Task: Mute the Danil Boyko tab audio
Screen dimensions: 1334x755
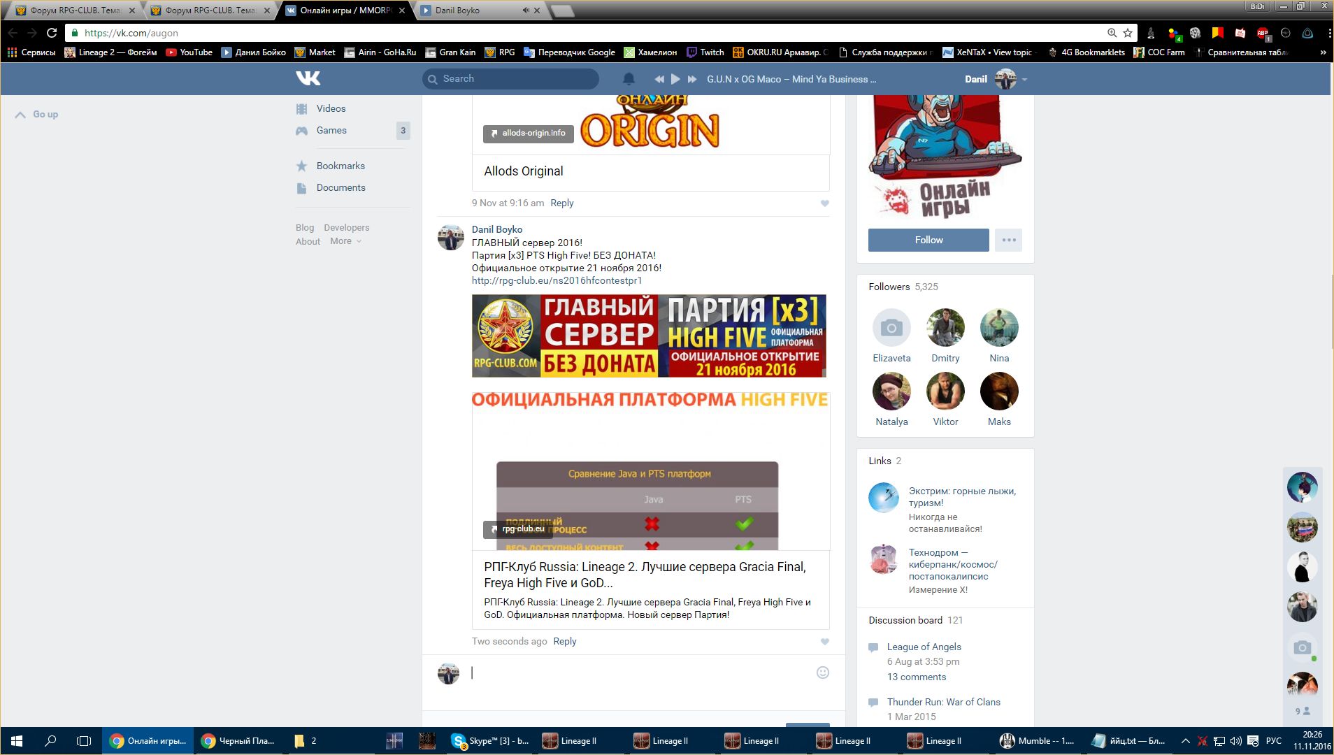Action: (526, 10)
